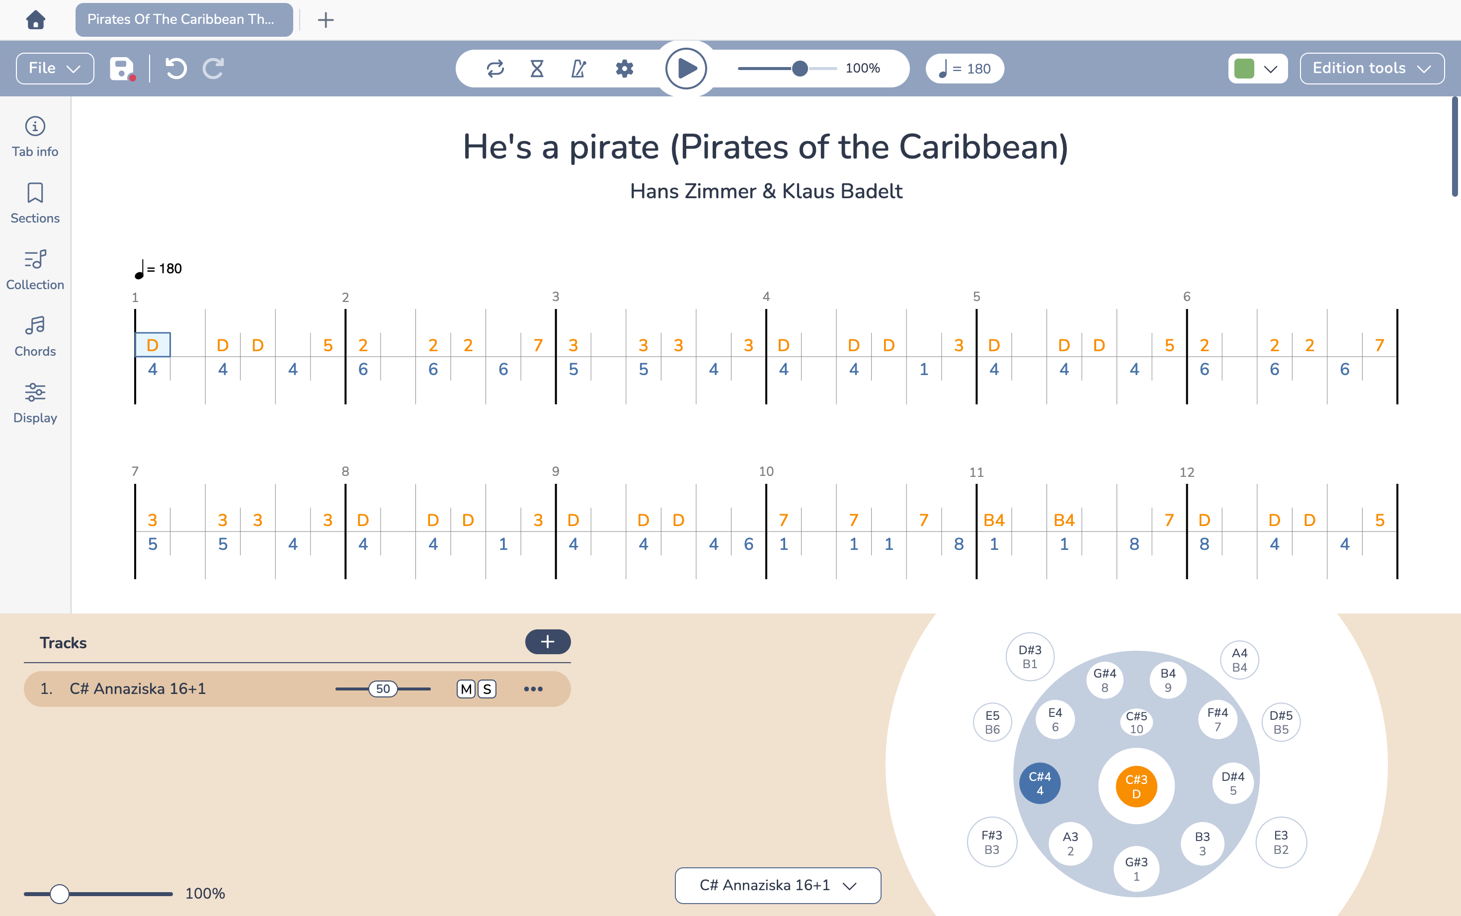Save the tab with floppy disk icon
The height and width of the screenshot is (916, 1461).
click(x=122, y=69)
